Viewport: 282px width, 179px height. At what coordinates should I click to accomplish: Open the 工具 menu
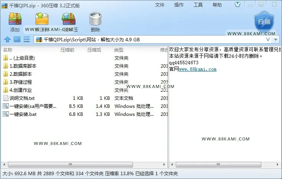198,5
